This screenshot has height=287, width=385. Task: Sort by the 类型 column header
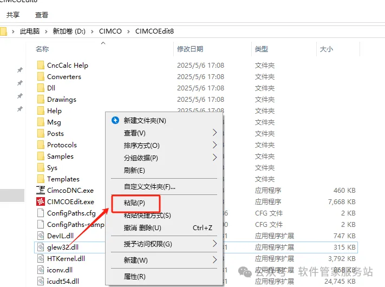(261, 49)
